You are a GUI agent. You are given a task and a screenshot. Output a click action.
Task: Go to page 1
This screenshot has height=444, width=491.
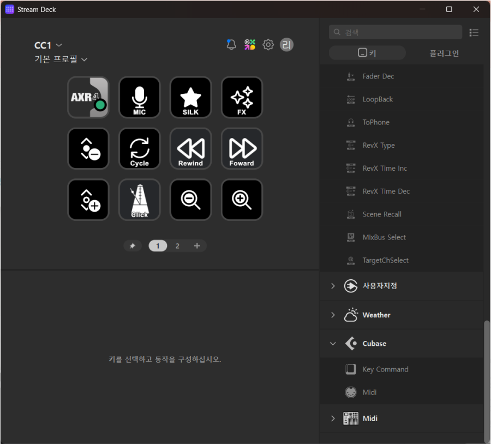[x=158, y=246]
